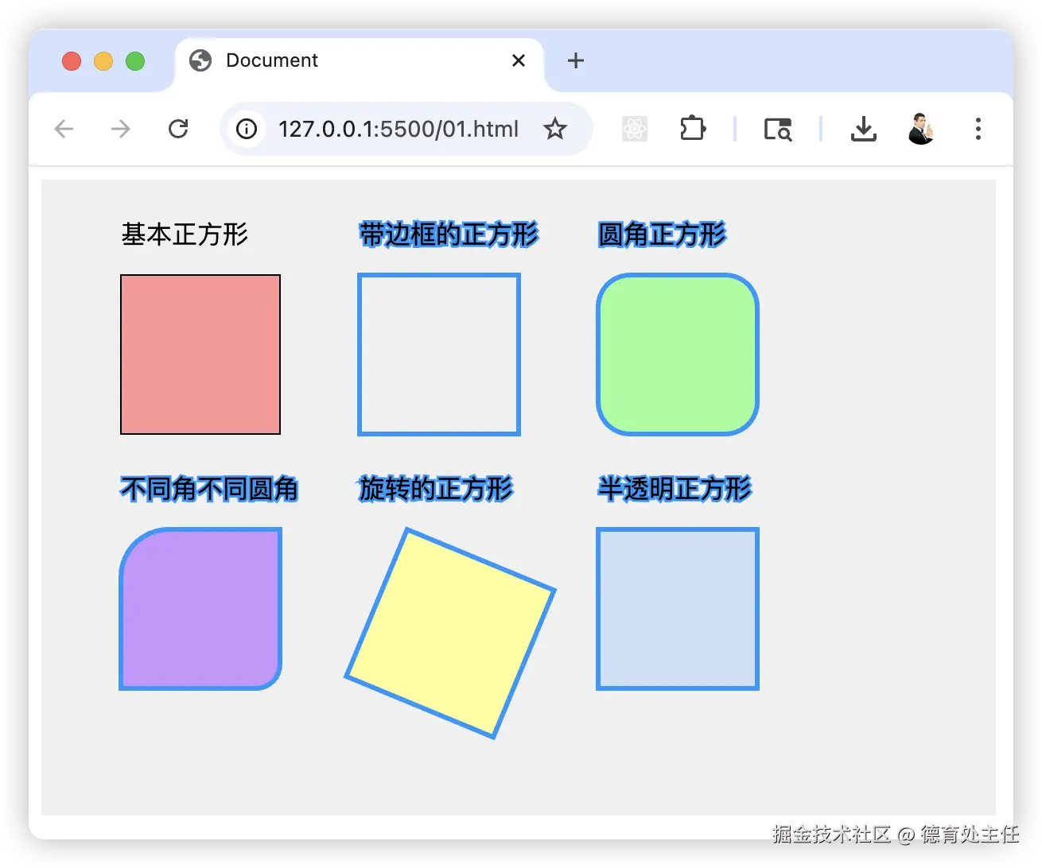View site information for 127.0.0.1
The image size is (1042, 868).
point(247,129)
